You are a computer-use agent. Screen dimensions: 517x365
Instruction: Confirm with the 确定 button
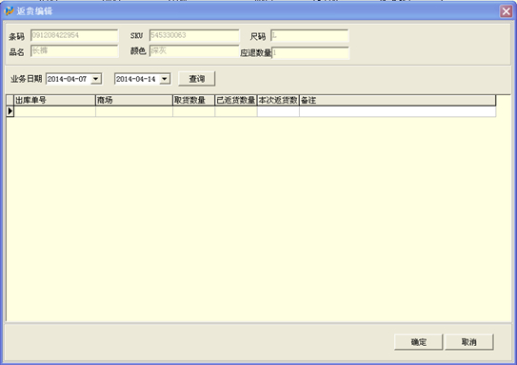point(418,342)
